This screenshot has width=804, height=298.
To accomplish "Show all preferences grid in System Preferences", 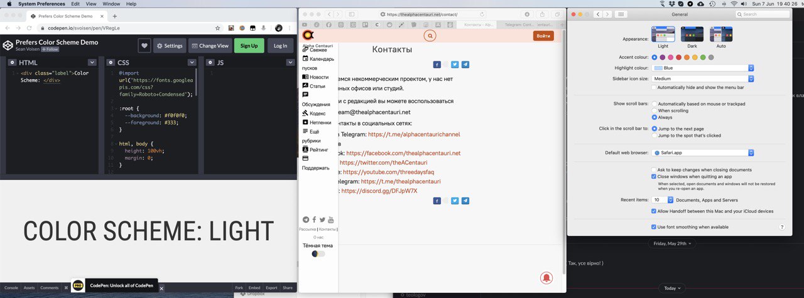I will (621, 14).
